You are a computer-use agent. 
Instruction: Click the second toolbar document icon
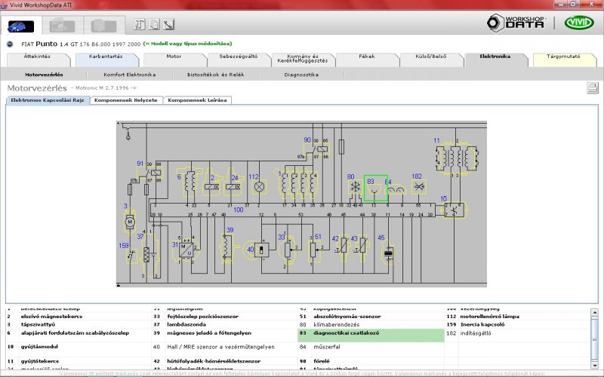pyautogui.click(x=154, y=24)
